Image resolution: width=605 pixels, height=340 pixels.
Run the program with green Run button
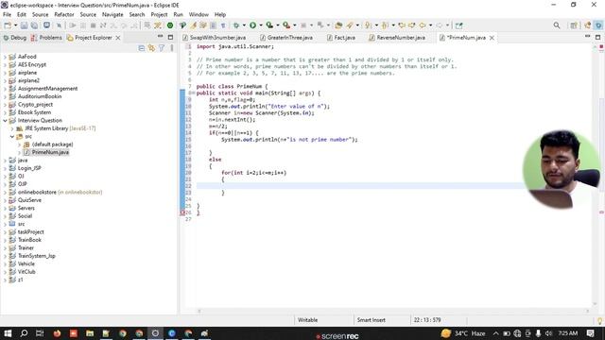point(252,25)
